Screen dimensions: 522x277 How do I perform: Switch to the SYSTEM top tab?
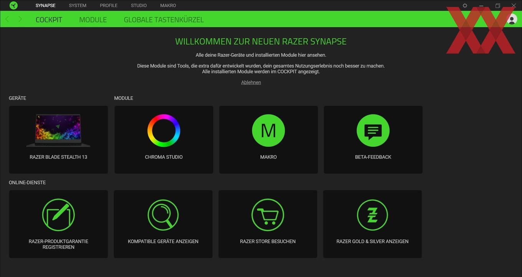78,5
